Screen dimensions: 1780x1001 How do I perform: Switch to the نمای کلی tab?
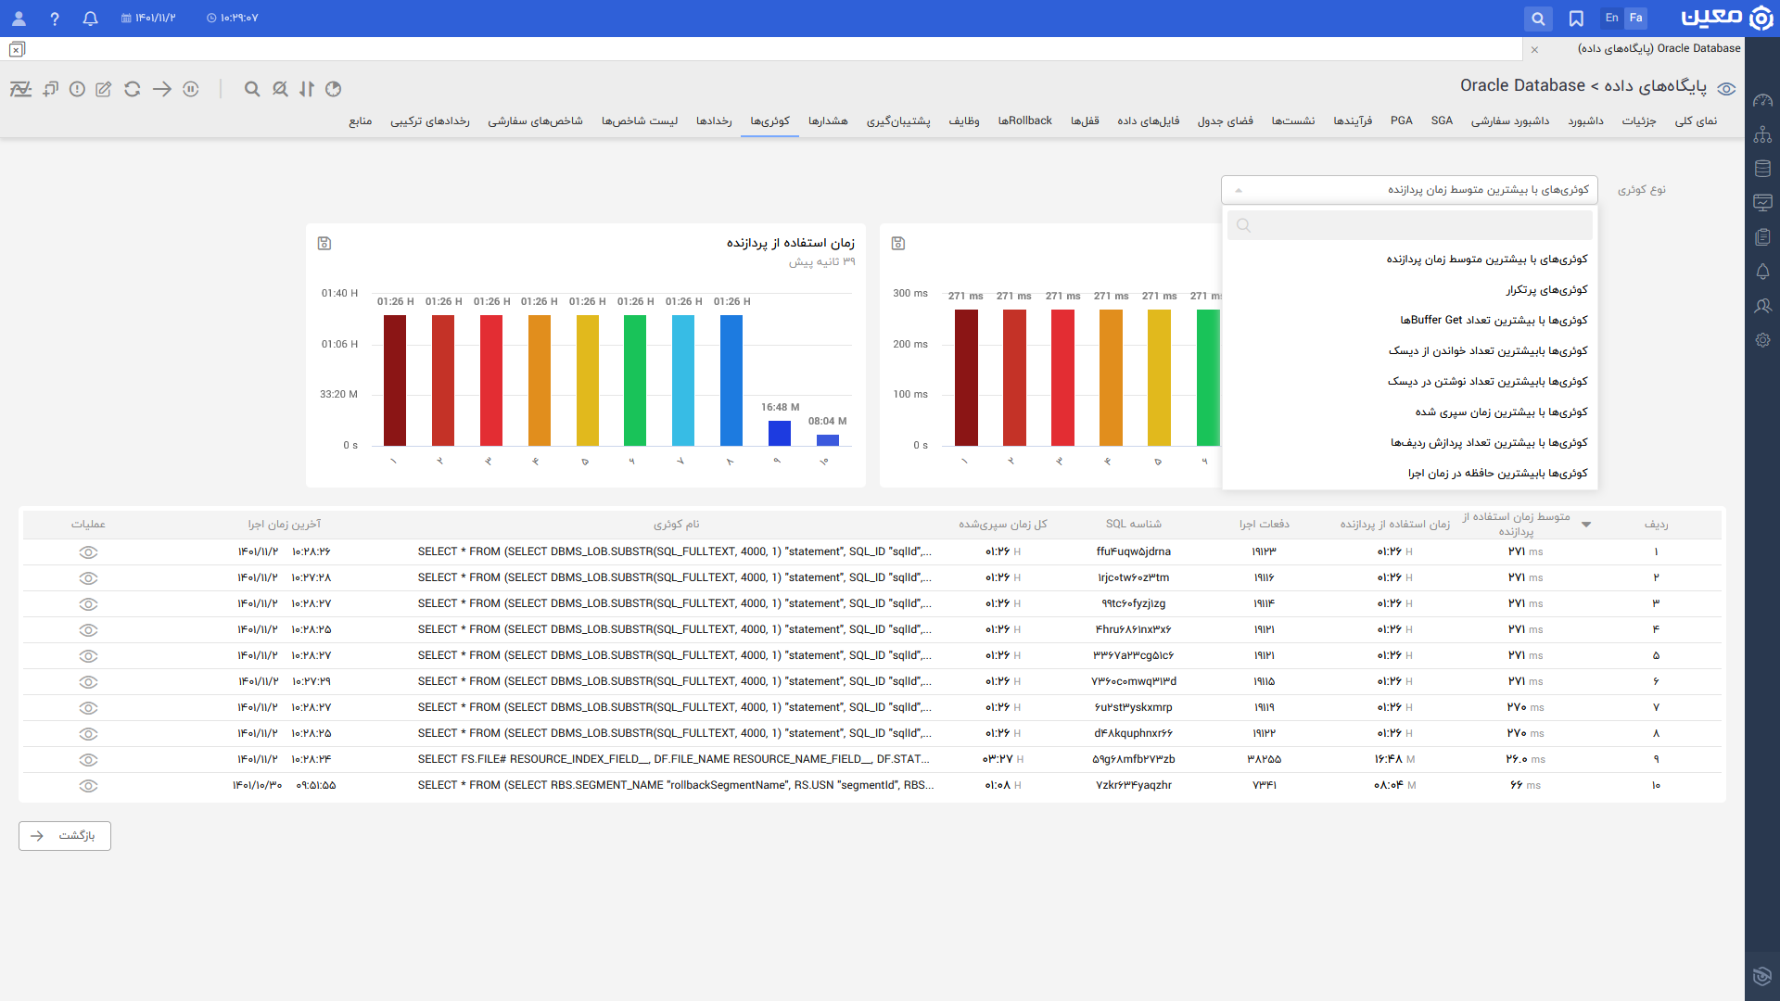click(1696, 121)
